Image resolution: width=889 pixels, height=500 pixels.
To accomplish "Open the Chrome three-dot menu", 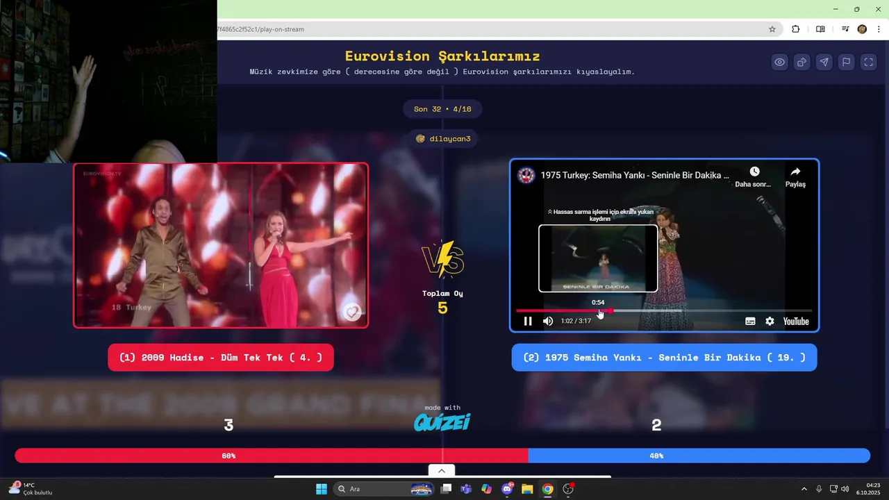I will click(879, 29).
